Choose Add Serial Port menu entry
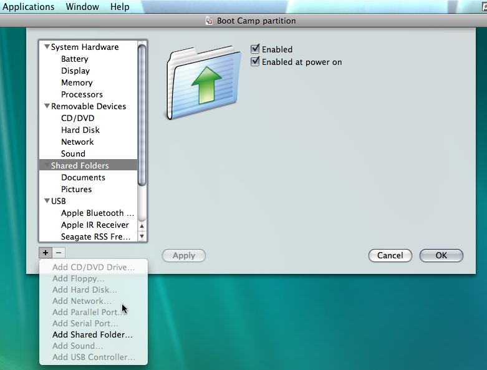The image size is (487, 370). (94, 323)
